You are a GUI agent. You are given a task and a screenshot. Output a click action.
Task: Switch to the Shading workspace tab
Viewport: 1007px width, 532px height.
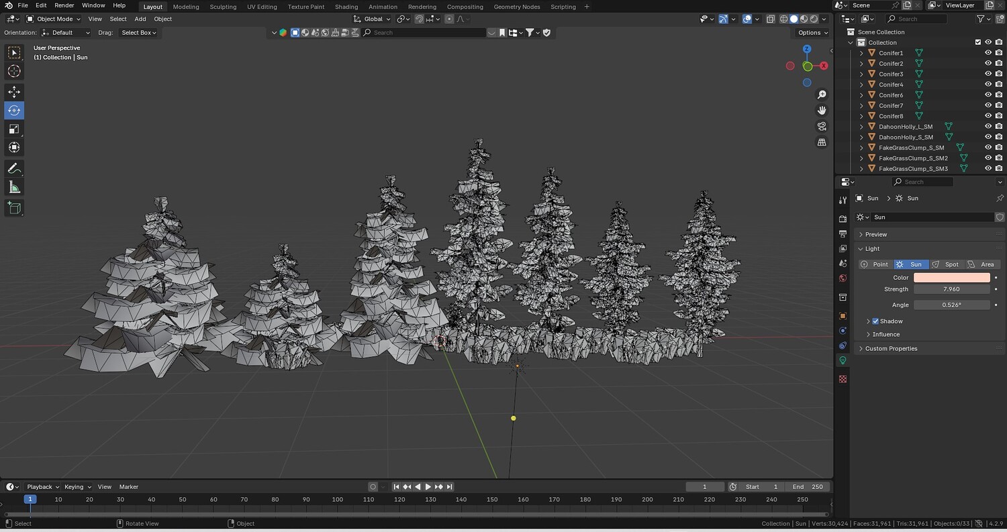pyautogui.click(x=346, y=7)
